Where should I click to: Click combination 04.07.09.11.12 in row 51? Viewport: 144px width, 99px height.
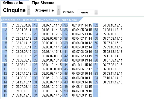(x=82, y=95)
